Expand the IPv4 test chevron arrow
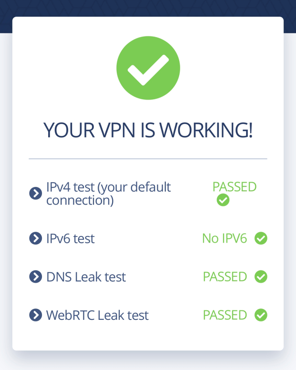The height and width of the screenshot is (370, 296). pyautogui.click(x=36, y=194)
